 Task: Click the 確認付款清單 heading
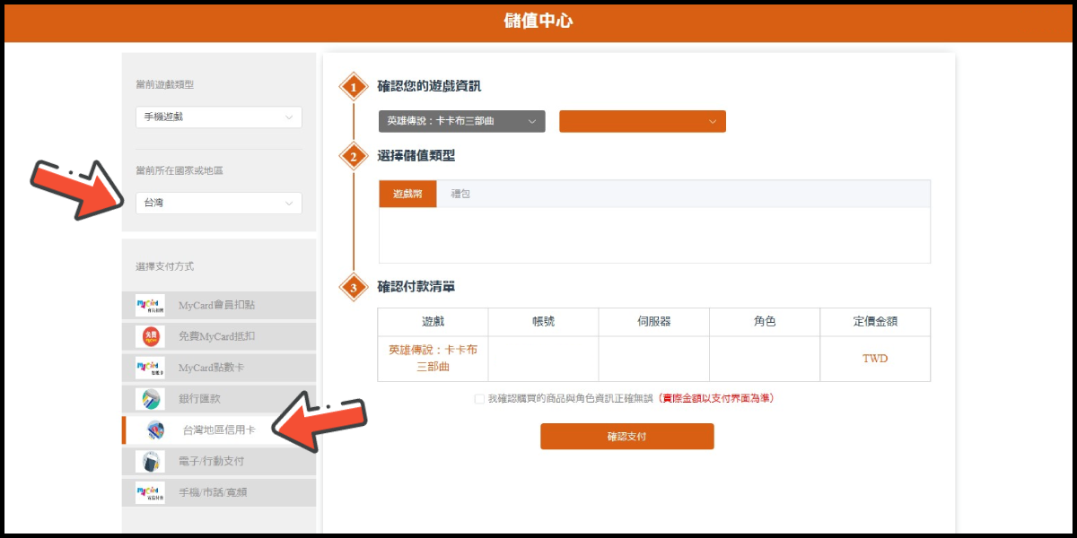click(416, 287)
